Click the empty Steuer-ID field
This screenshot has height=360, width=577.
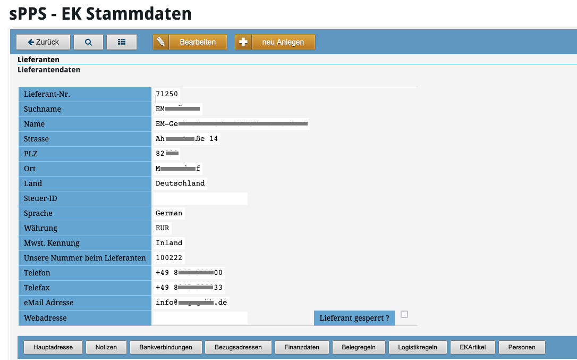point(200,198)
